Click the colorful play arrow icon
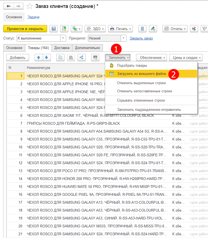Screen dimensions: 208x238 pos(194,29)
